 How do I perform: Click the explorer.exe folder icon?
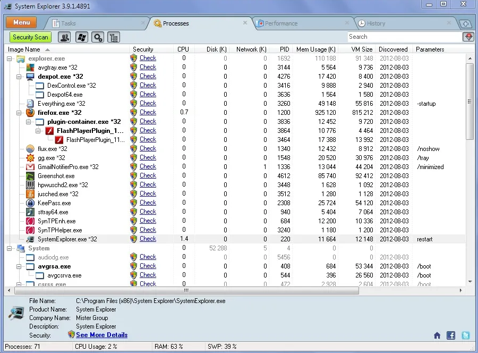[21, 58]
